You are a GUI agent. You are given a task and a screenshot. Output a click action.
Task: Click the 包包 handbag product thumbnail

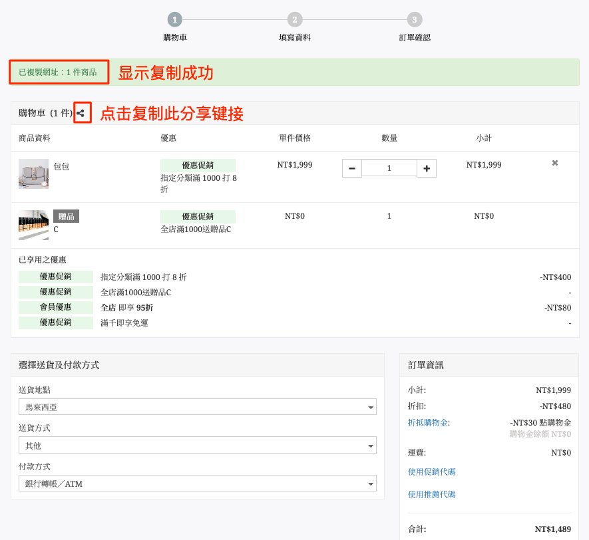33,174
